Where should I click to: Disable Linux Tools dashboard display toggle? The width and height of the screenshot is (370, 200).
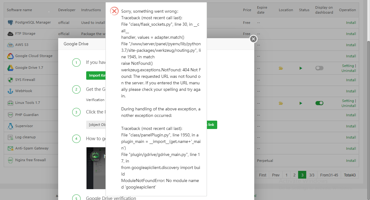(319, 103)
